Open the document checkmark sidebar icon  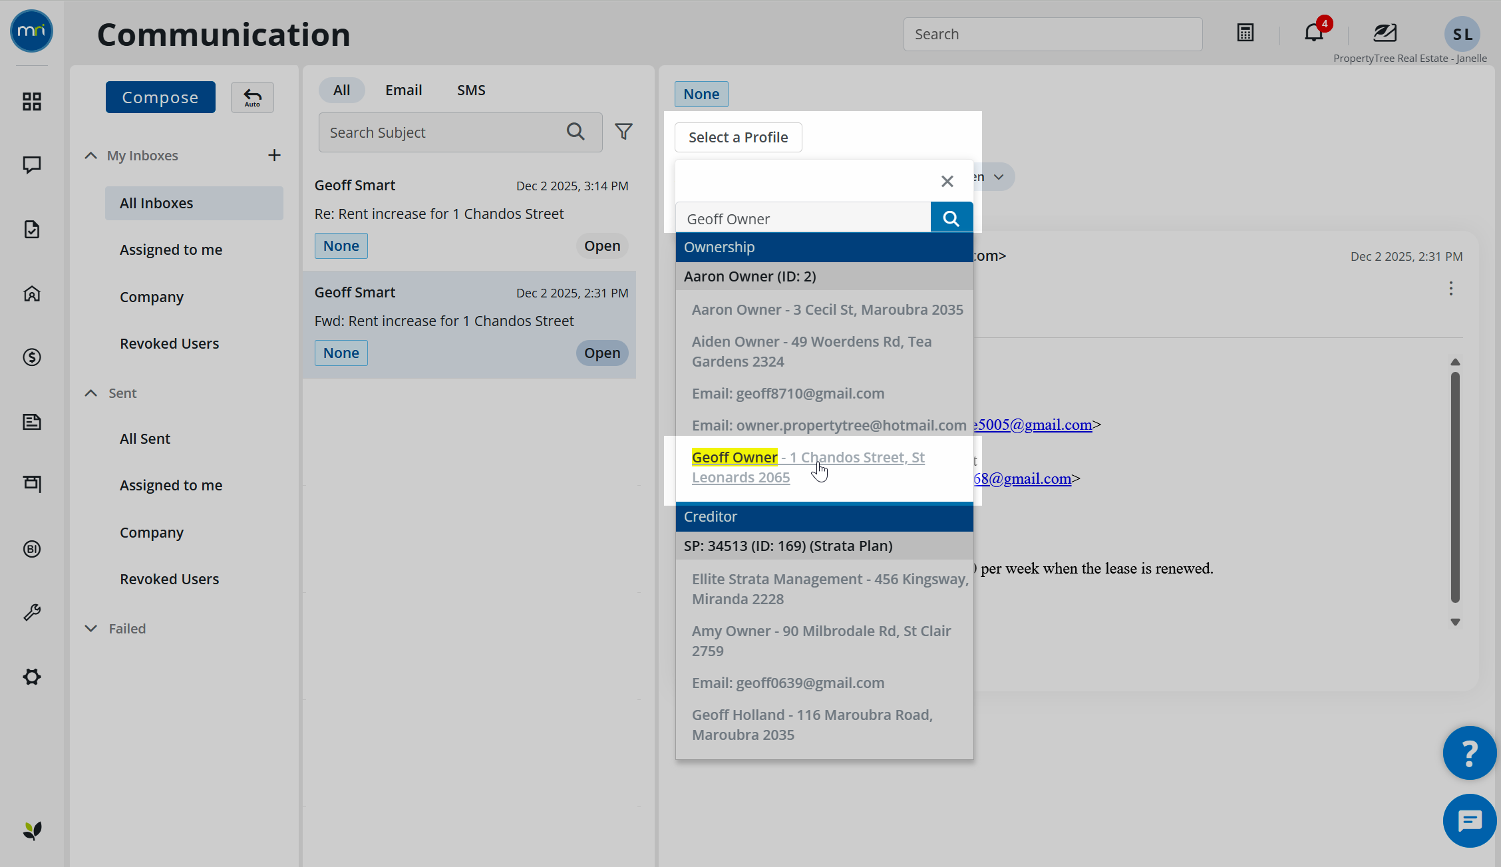click(x=32, y=230)
